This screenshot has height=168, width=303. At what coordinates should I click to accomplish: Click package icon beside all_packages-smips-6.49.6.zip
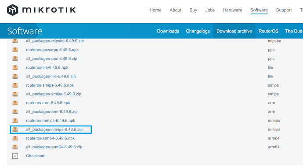(x=15, y=94)
